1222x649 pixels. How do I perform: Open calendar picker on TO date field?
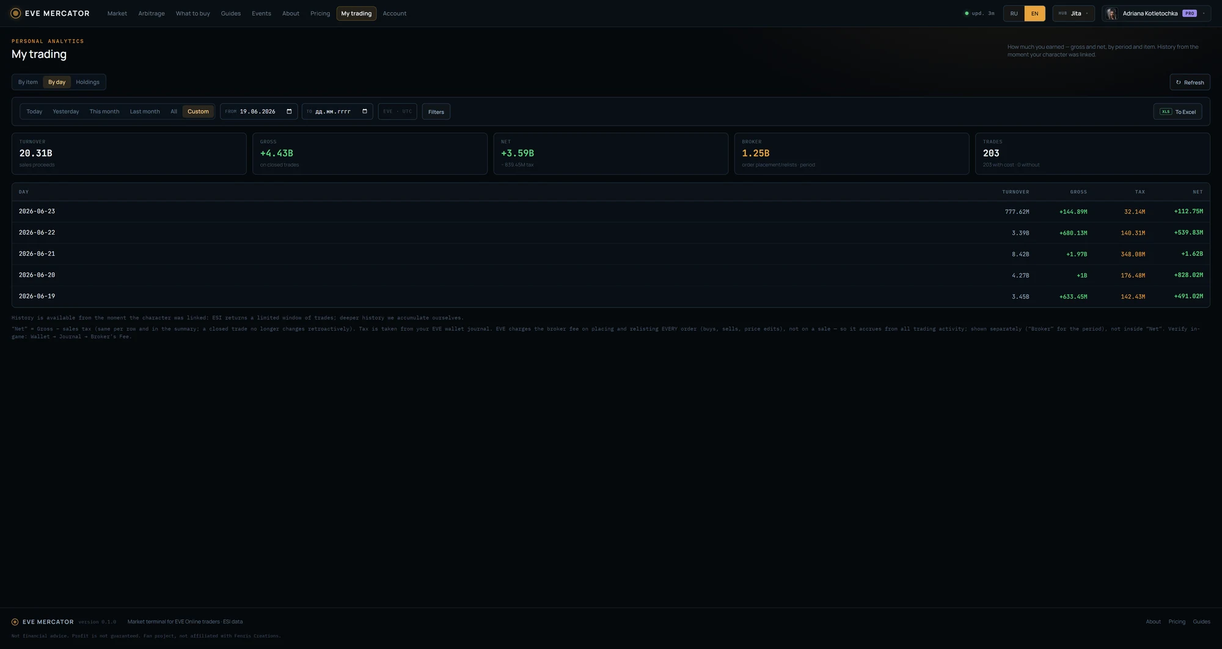(365, 111)
